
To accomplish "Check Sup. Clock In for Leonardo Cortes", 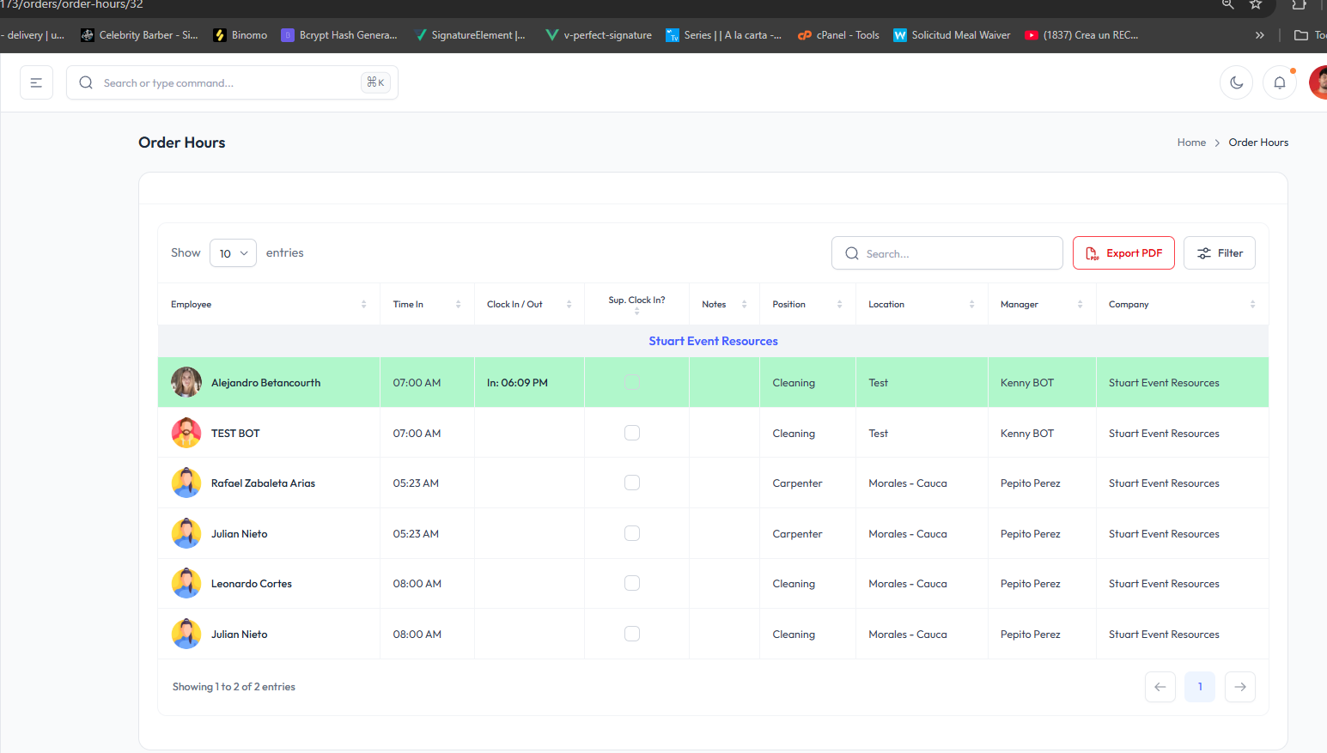I will tap(632, 583).
